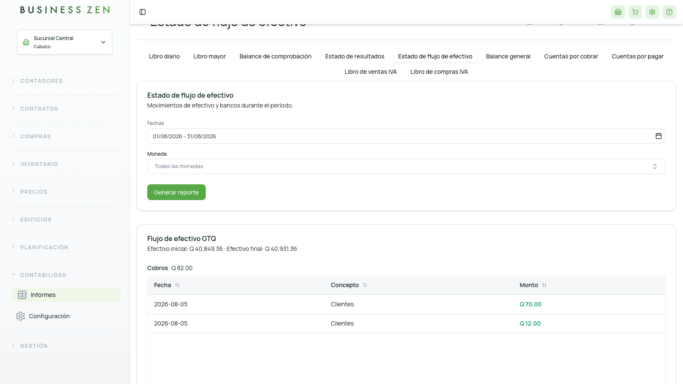
Task: Click the Q 70.00 amount cell
Action: click(531, 304)
